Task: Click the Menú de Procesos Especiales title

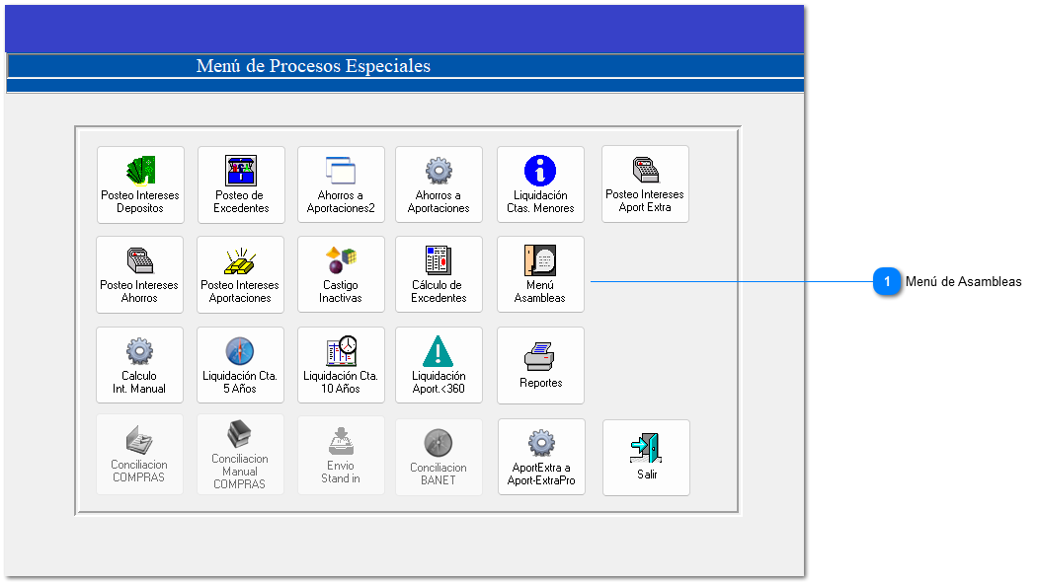Action: click(x=313, y=66)
